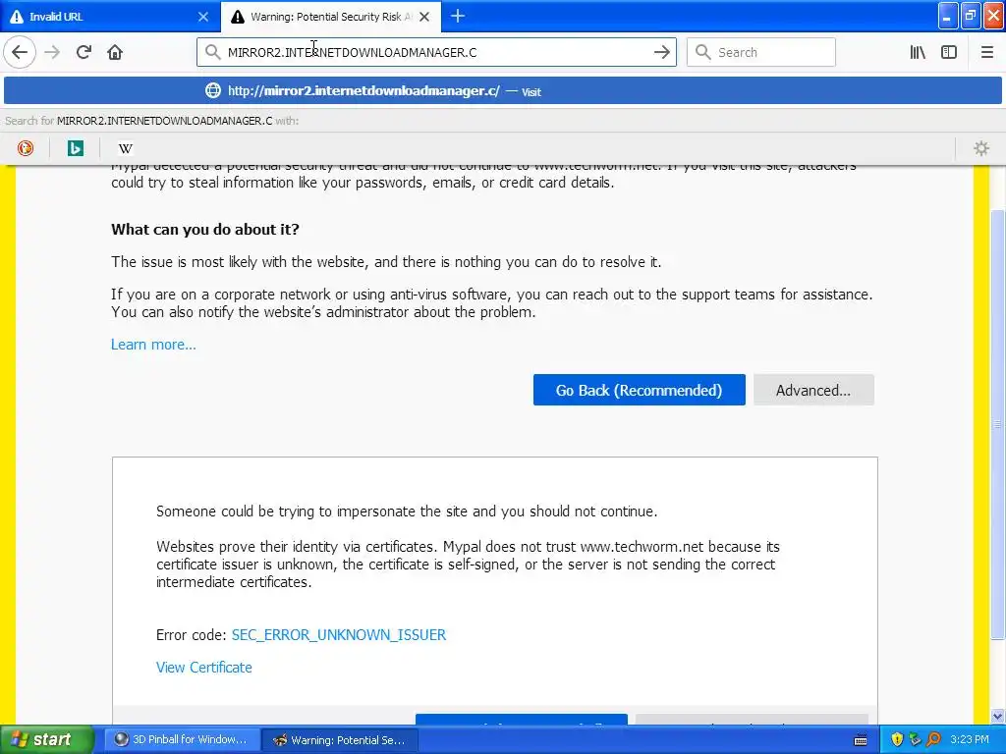Click Go Back (Recommended) button
This screenshot has height=754, width=1006.
tap(639, 390)
